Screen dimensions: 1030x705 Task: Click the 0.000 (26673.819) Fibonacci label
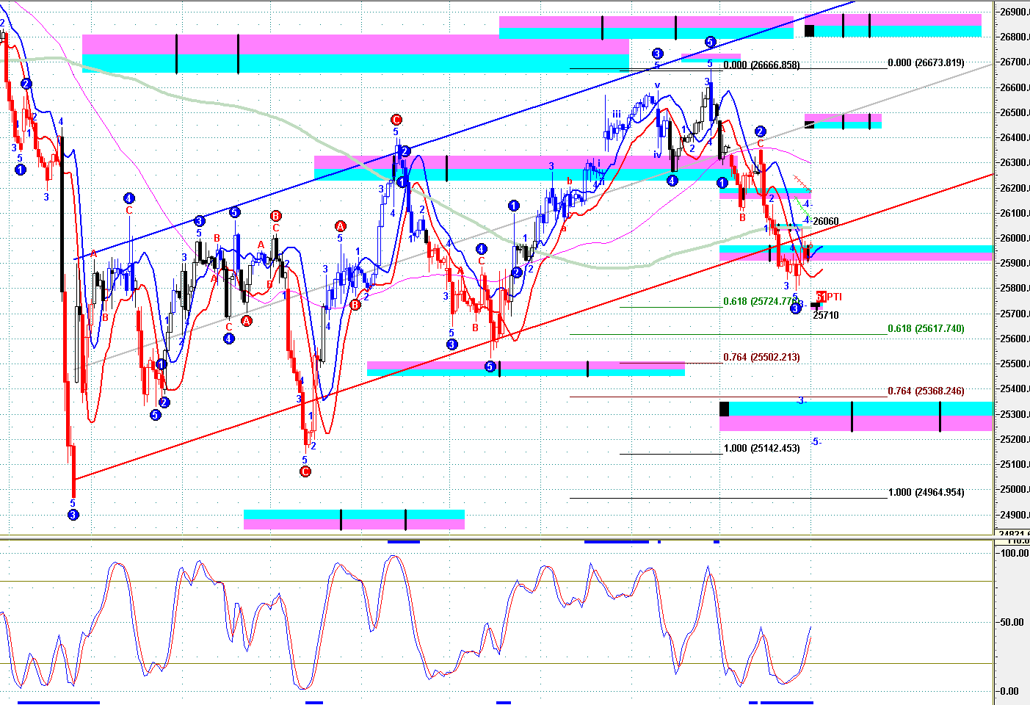point(926,62)
